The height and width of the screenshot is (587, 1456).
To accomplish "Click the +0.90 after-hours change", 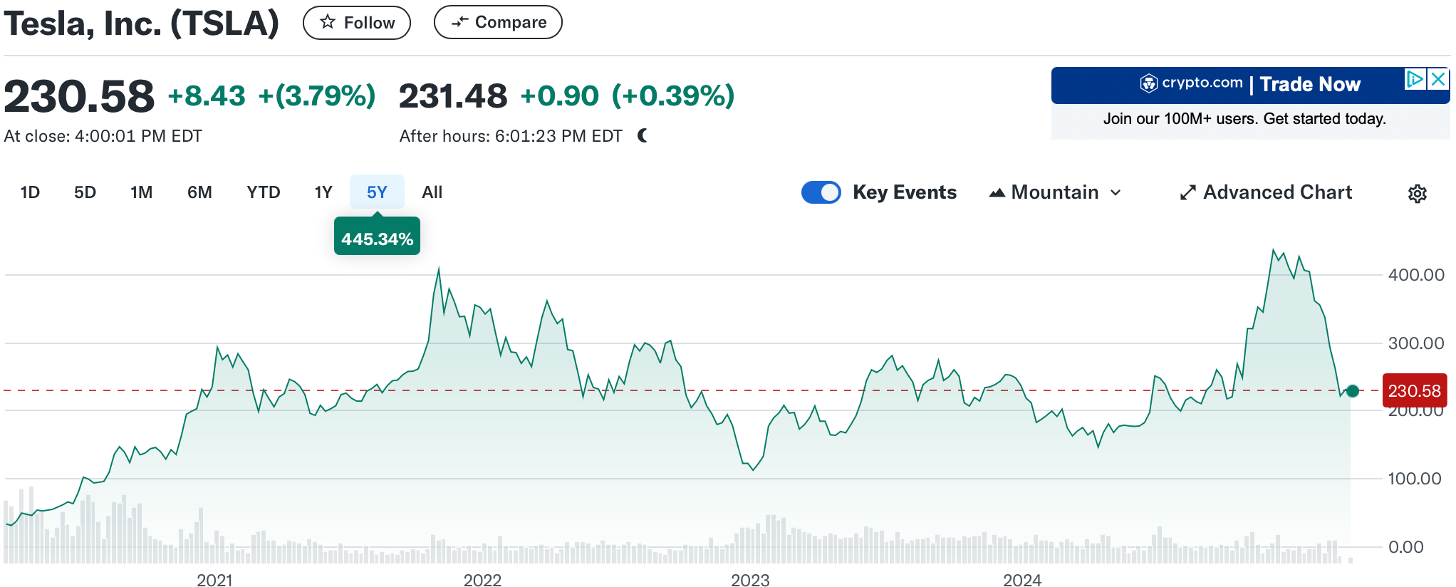I will pyautogui.click(x=560, y=96).
